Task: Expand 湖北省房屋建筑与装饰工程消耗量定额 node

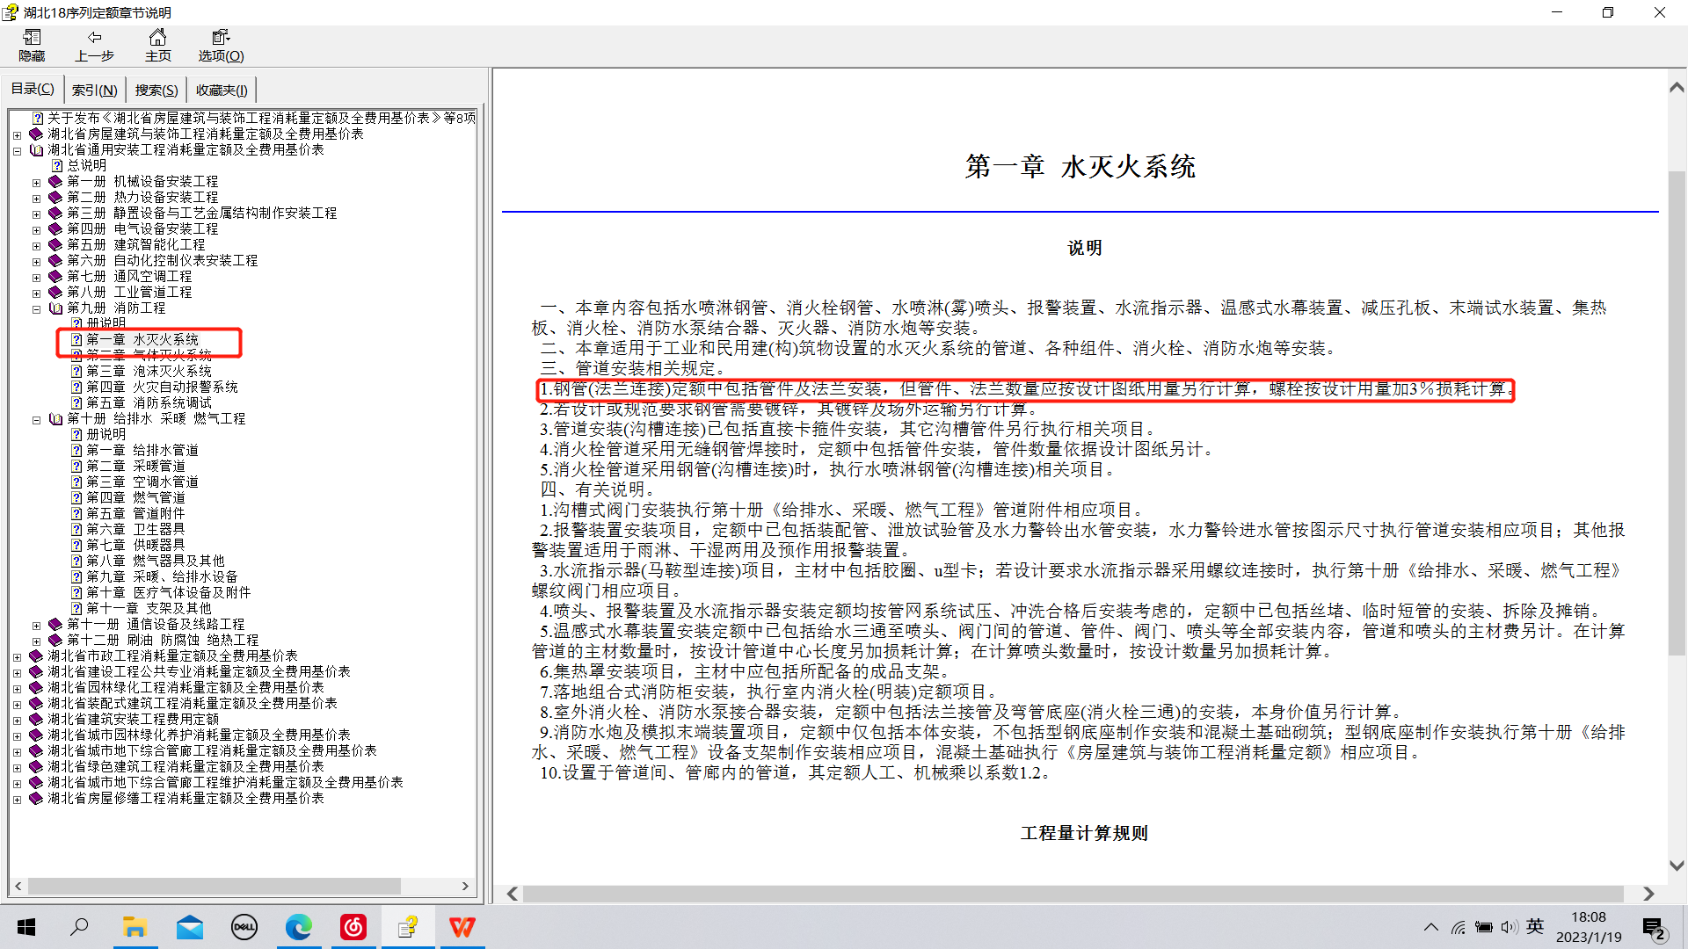Action: [17, 135]
